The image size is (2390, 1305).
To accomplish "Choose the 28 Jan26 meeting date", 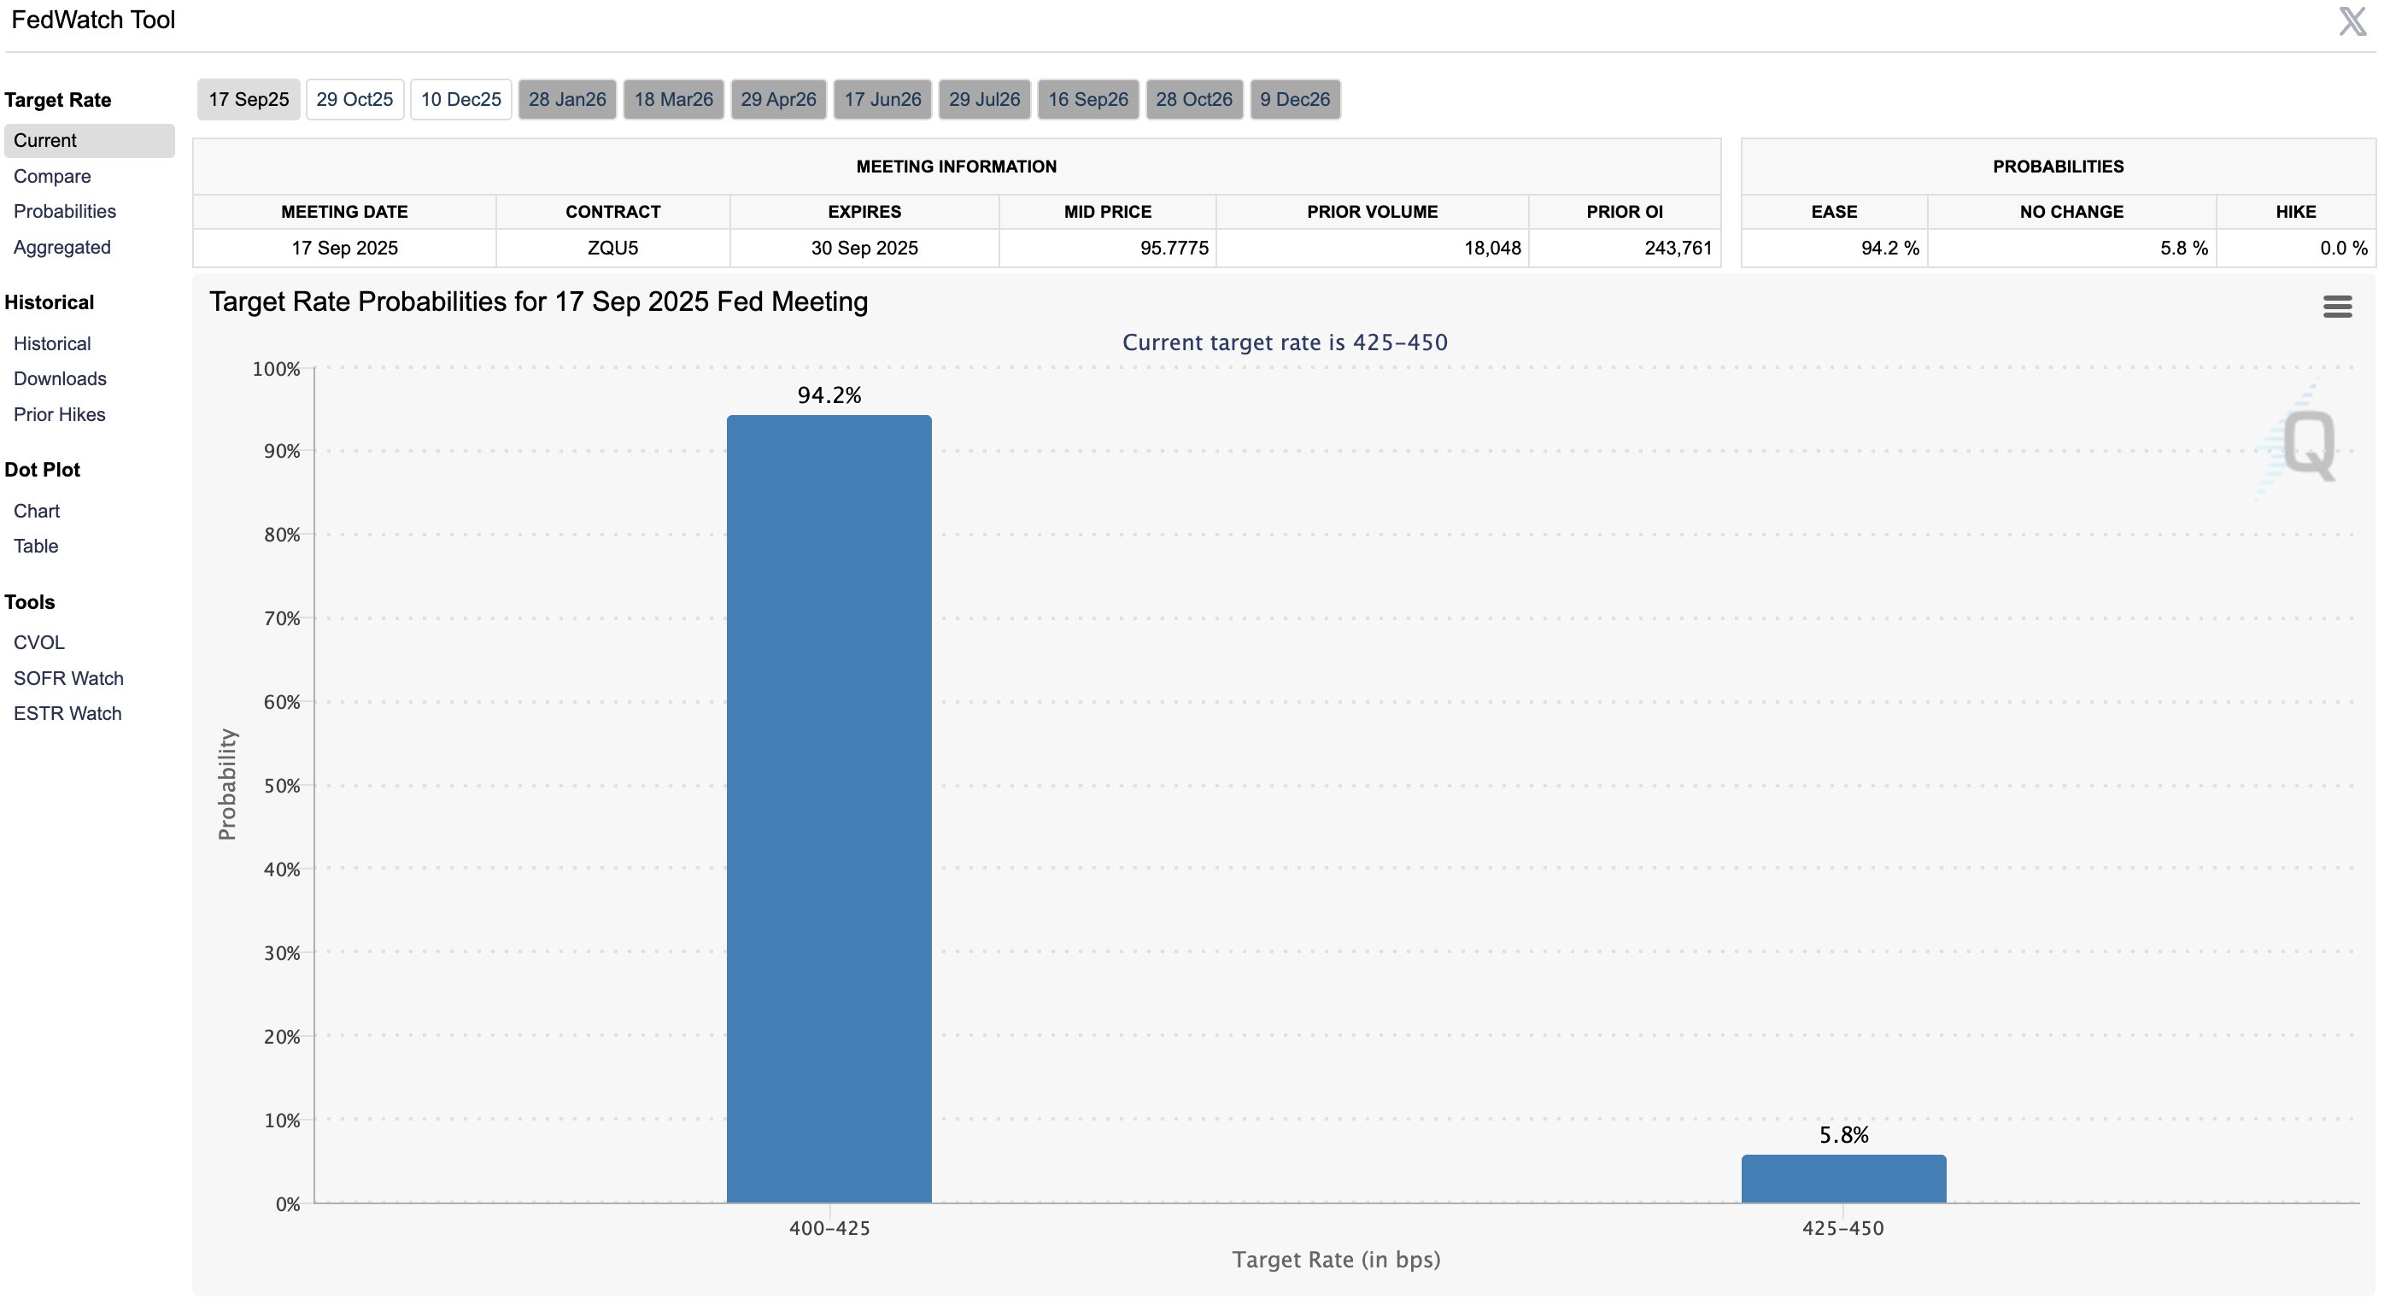I will [567, 99].
